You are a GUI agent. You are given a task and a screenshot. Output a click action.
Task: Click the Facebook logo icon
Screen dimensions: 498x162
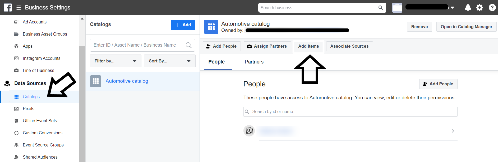(8, 8)
